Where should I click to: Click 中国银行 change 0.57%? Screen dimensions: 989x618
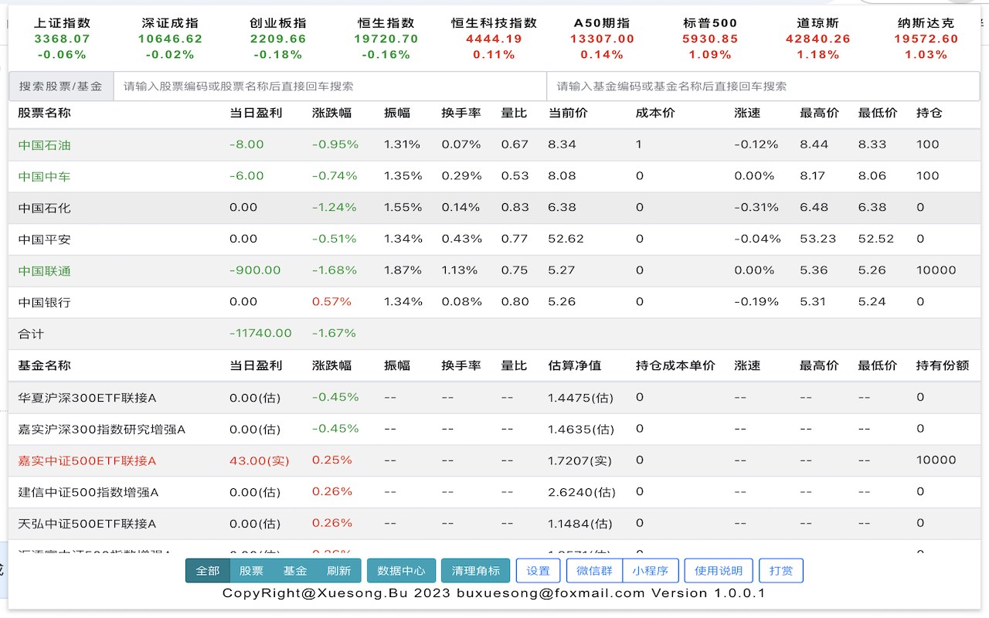[x=331, y=302]
